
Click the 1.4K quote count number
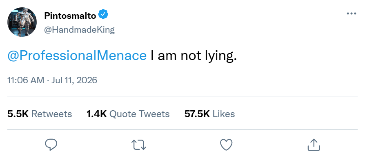[97, 114]
